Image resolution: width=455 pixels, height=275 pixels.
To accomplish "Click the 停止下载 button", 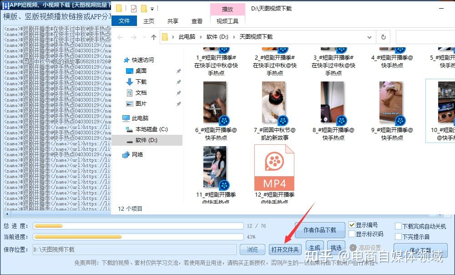I will (x=420, y=250).
